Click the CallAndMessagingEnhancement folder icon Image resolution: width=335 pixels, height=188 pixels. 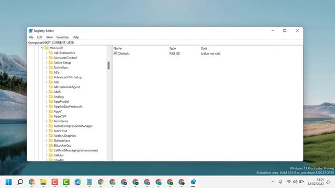pyautogui.click(x=51, y=150)
